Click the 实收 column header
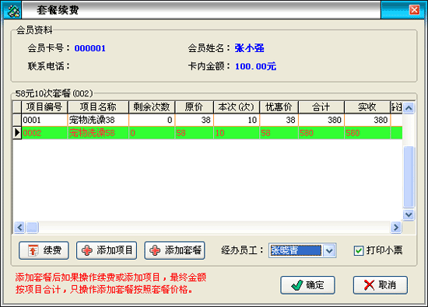 (367, 107)
